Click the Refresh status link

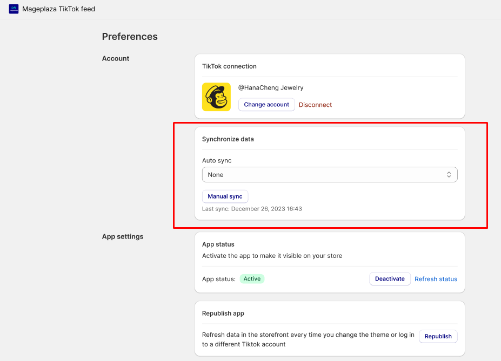(436, 279)
